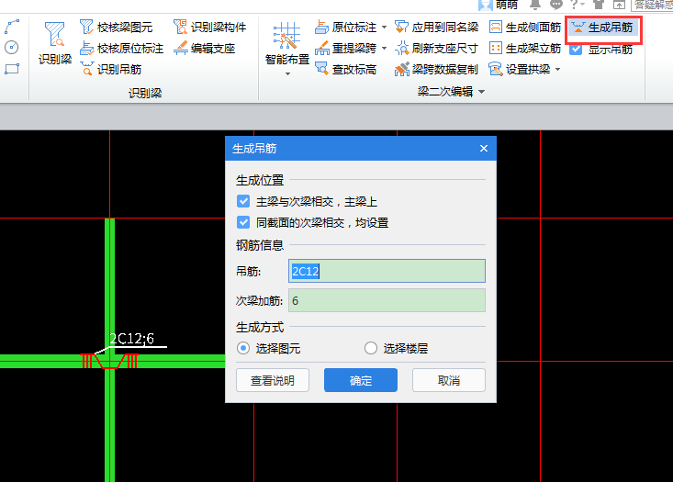This screenshot has height=482, width=673.
Task: Click 确定 button in dialog
Action: [361, 380]
